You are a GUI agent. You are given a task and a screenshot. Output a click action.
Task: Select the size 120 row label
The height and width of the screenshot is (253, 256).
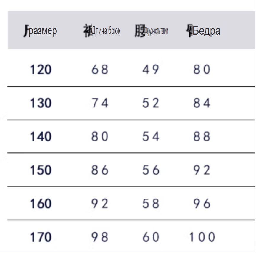[x=41, y=70]
